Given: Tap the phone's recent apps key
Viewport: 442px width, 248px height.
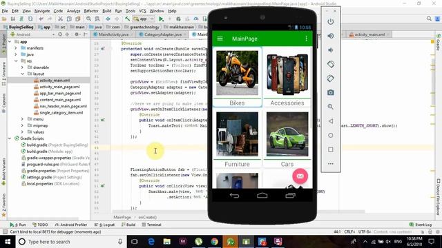Looking at the screenshot, I should point(290,196).
